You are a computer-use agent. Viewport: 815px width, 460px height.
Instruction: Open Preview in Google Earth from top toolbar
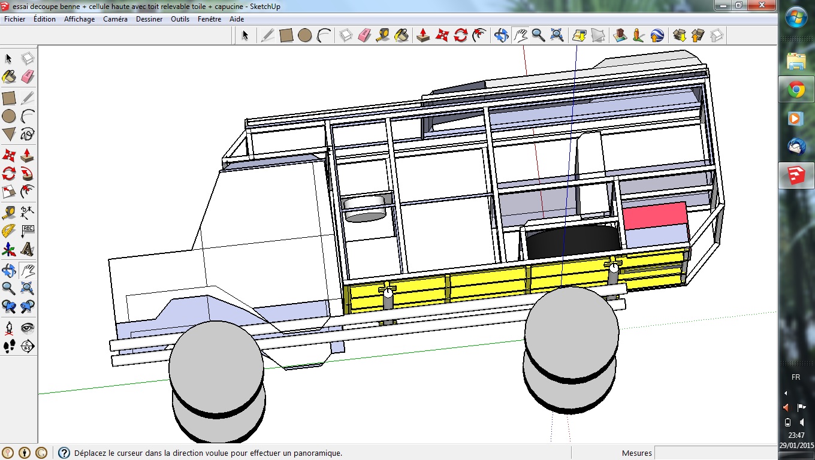657,35
